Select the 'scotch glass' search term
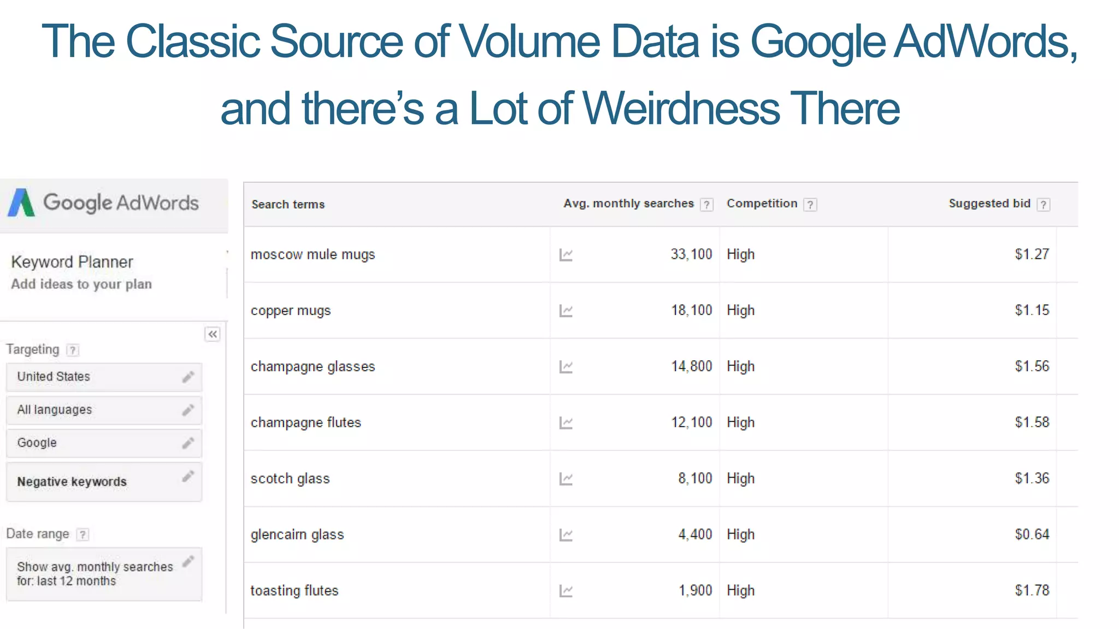The width and height of the screenshot is (1119, 629). pyautogui.click(x=290, y=479)
